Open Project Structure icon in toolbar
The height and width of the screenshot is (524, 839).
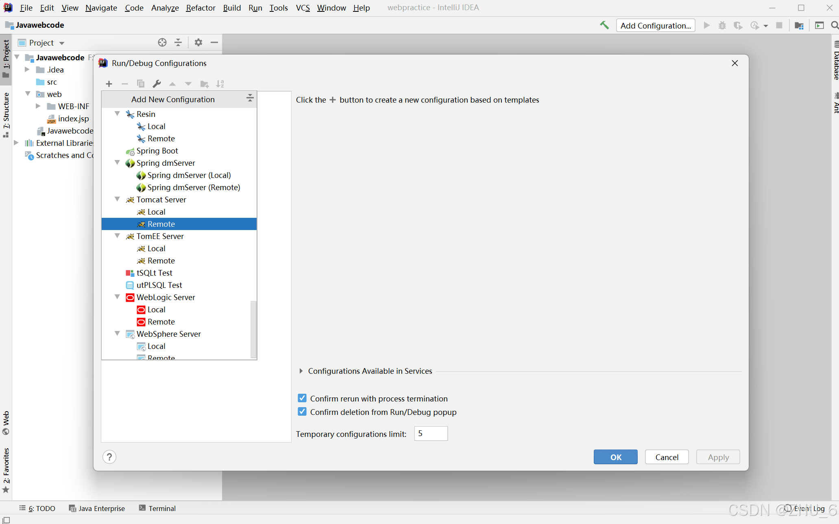pos(799,25)
